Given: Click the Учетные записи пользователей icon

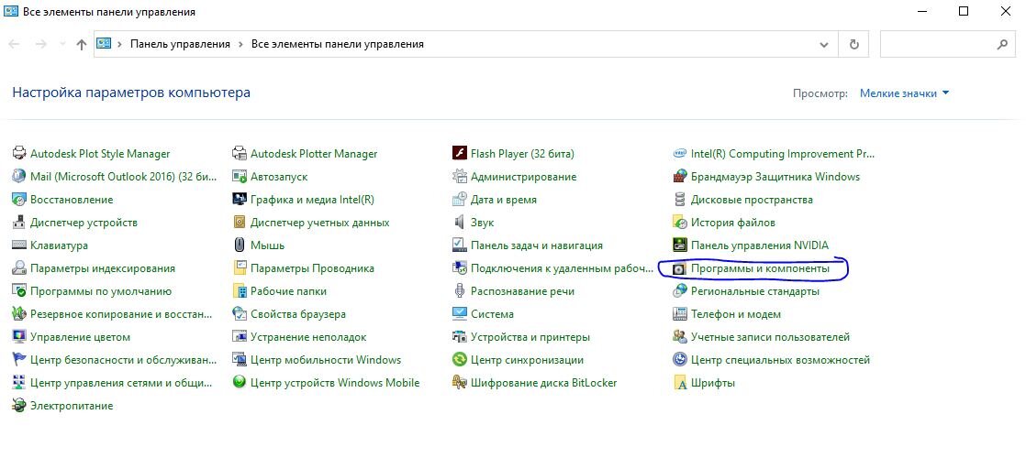Looking at the screenshot, I should click(x=680, y=337).
